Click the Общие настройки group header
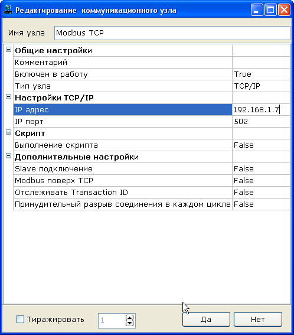This screenshot has width=294, height=335. click(123, 51)
